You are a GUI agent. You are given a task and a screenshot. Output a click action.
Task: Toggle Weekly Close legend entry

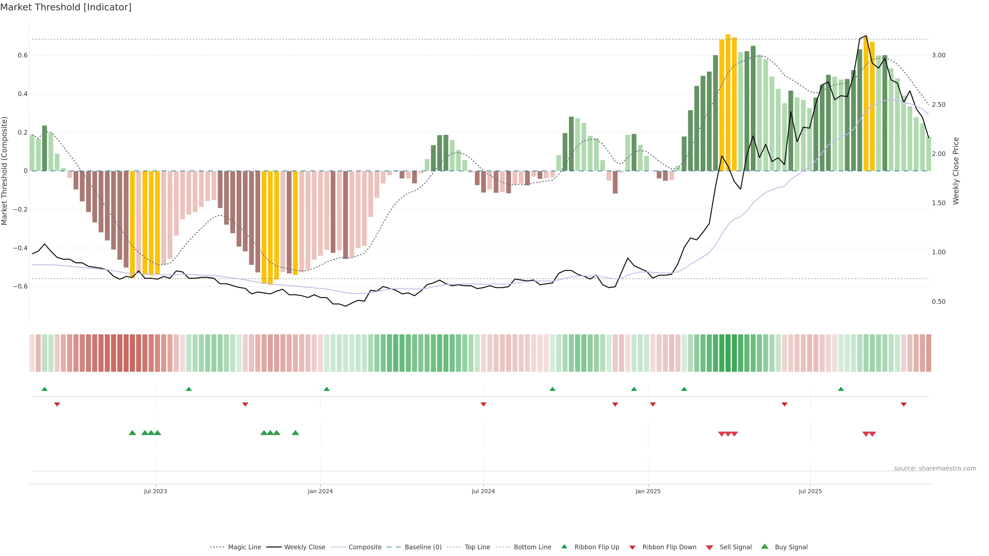pyautogui.click(x=304, y=547)
